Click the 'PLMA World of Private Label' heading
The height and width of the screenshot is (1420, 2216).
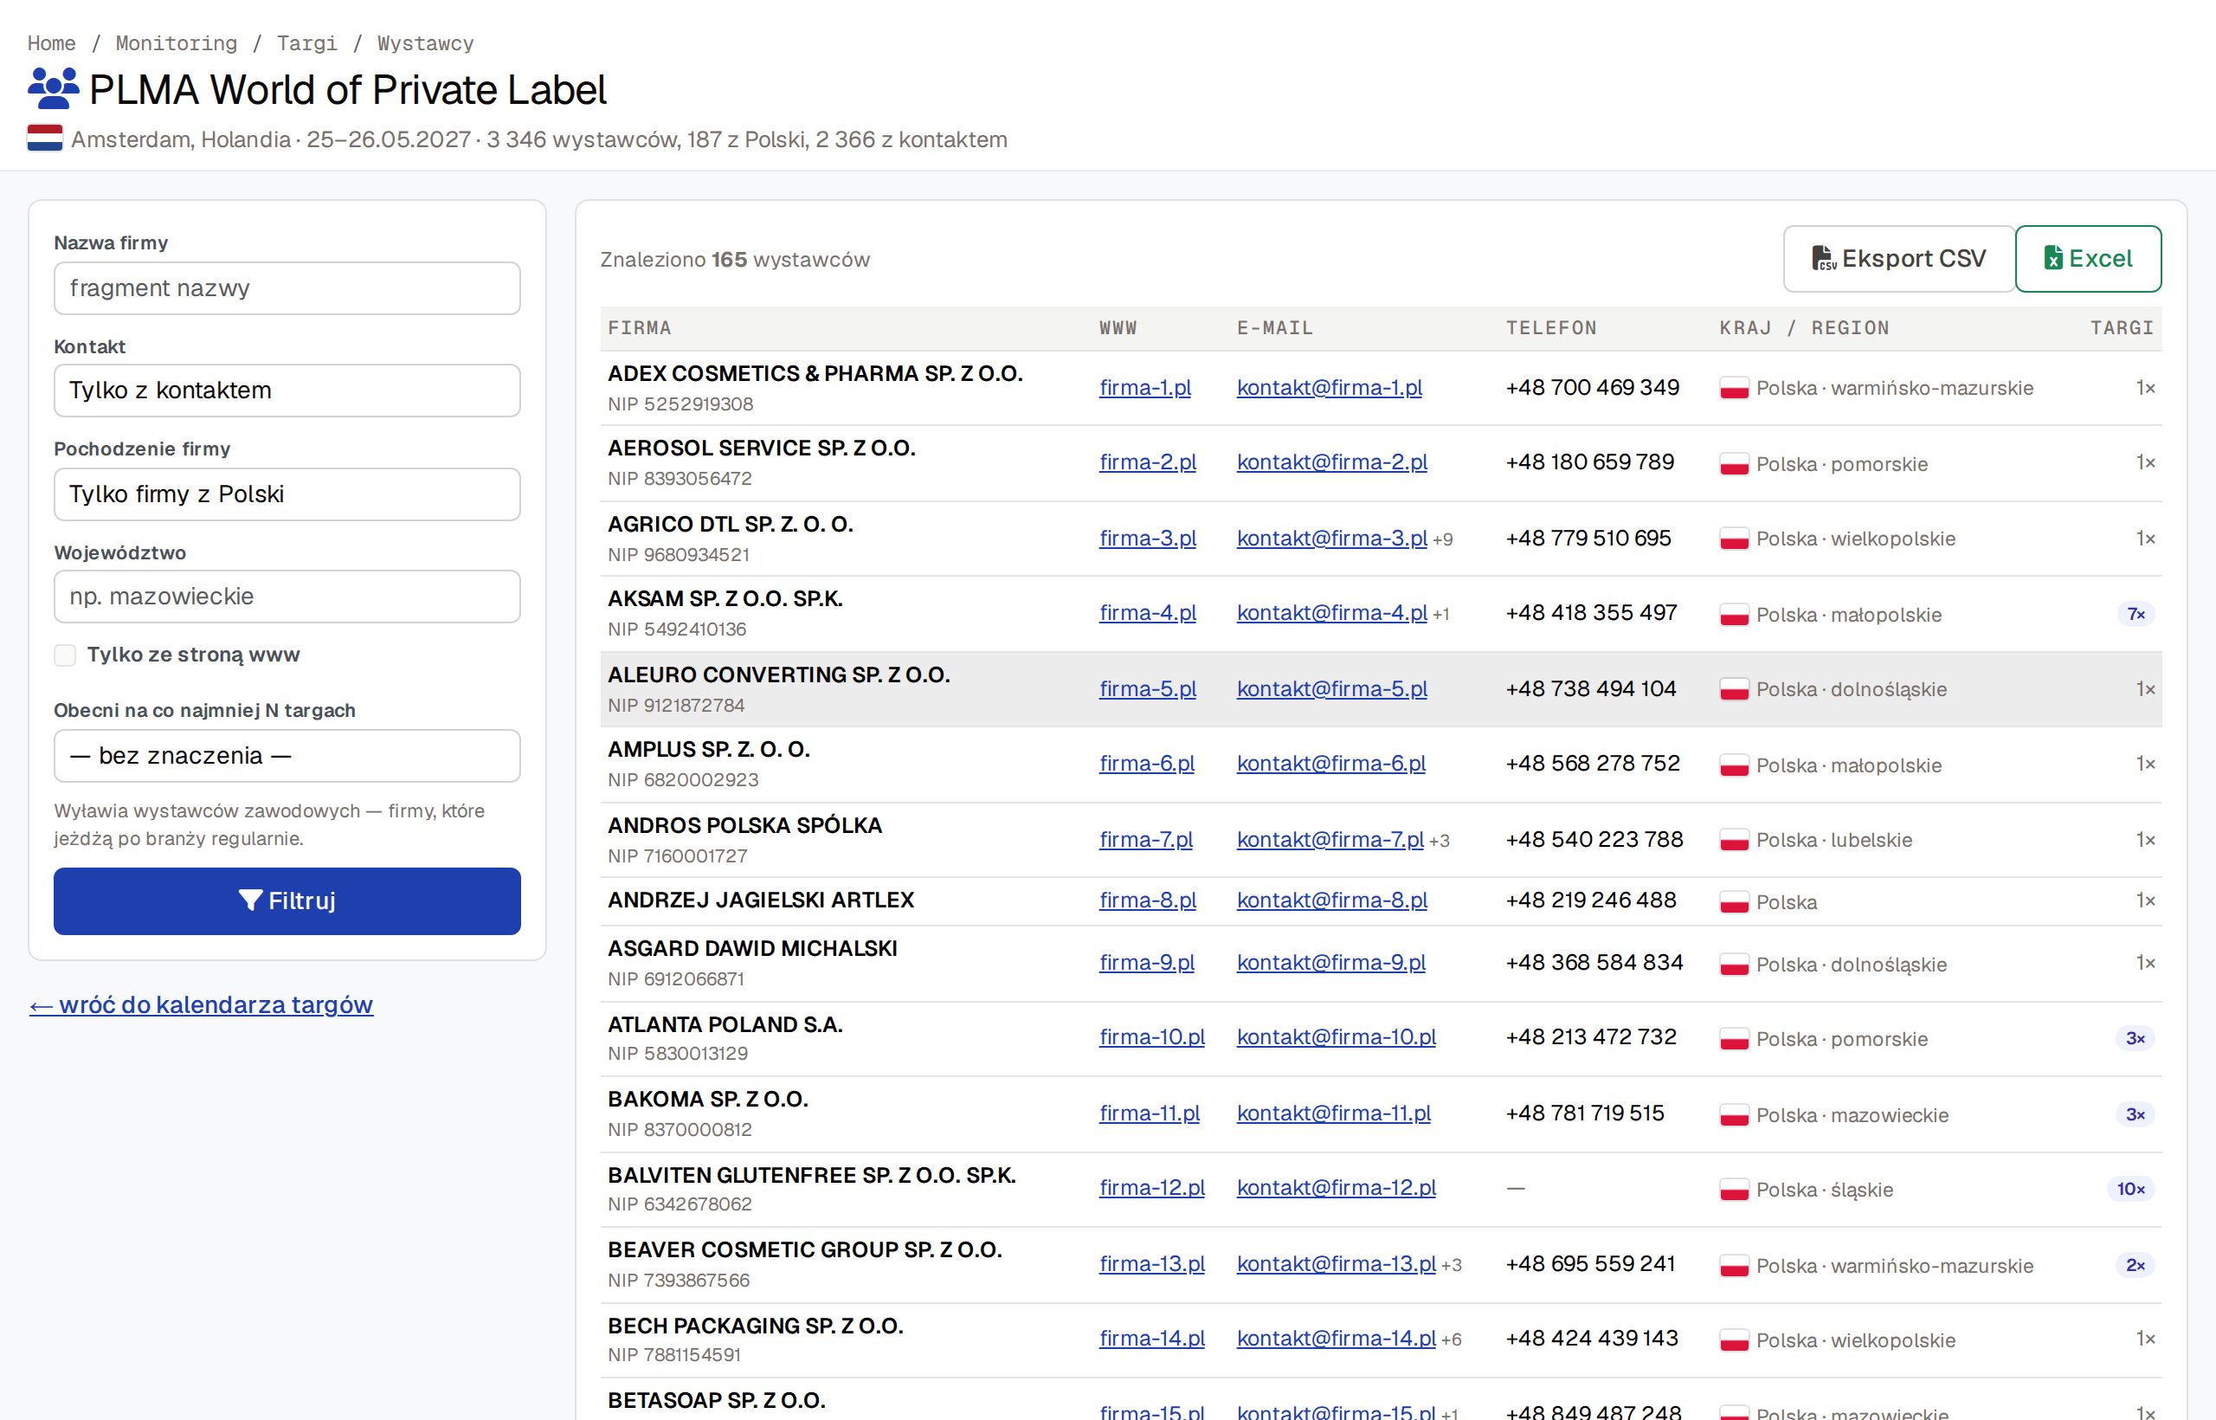(347, 89)
